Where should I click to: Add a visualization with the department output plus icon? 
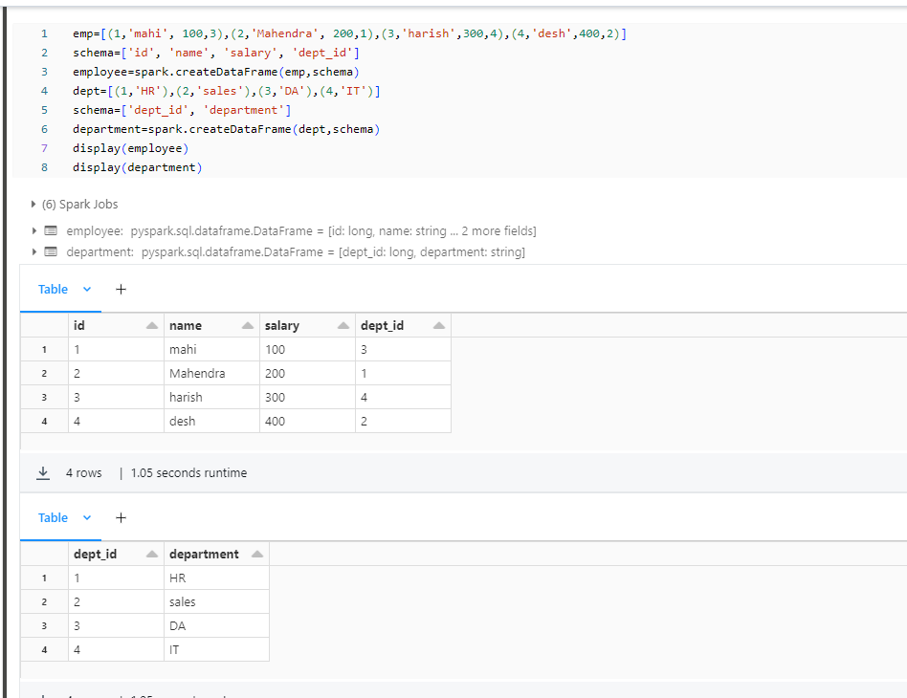[x=121, y=517]
